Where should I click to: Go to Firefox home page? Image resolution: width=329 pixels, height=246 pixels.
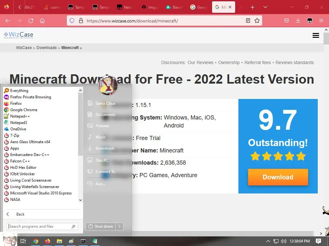click(x=42, y=21)
